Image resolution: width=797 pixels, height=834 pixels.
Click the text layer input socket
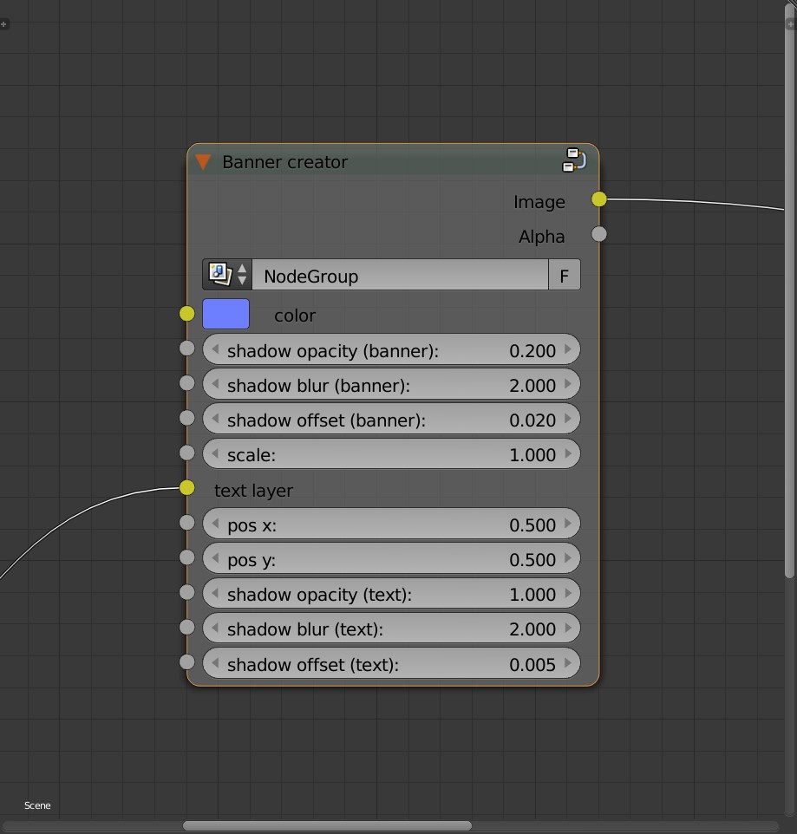pyautogui.click(x=187, y=487)
